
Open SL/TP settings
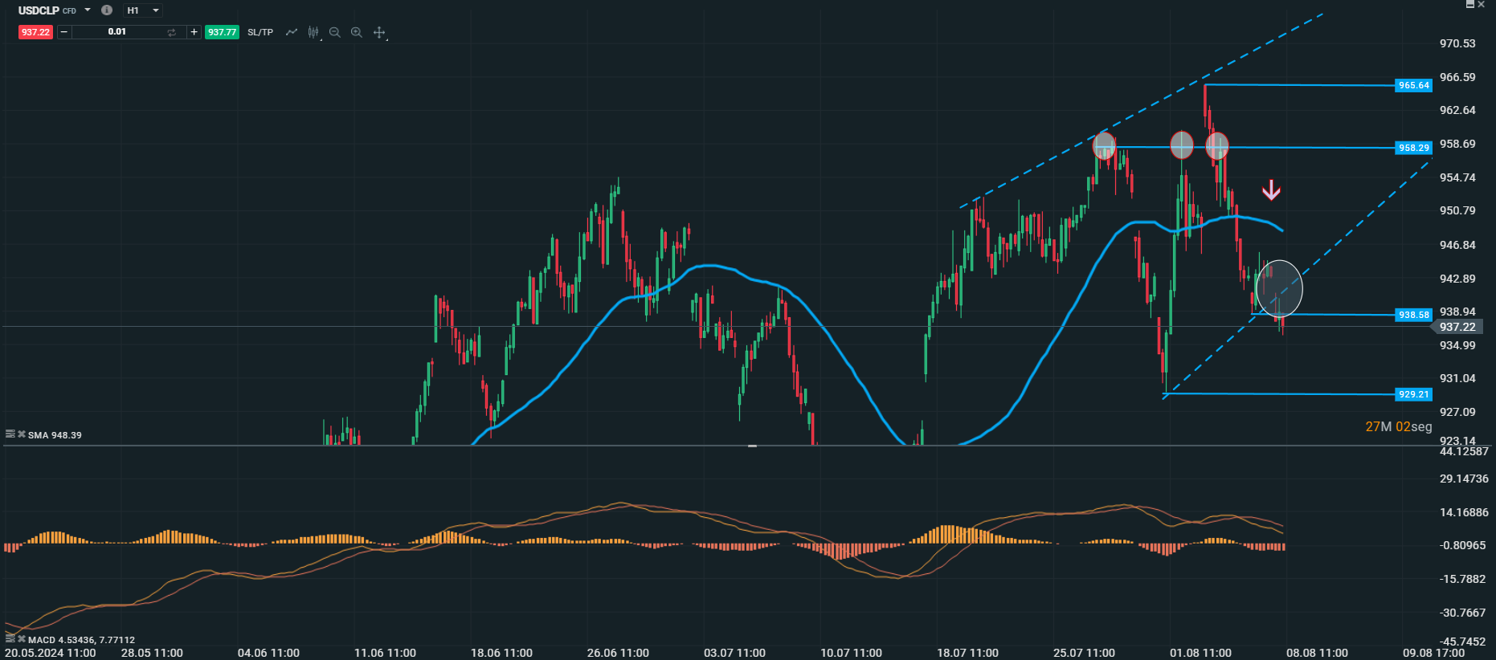coord(260,32)
